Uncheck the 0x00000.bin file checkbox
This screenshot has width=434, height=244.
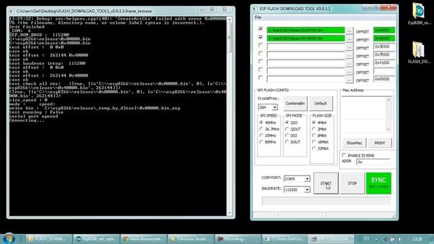click(x=260, y=28)
